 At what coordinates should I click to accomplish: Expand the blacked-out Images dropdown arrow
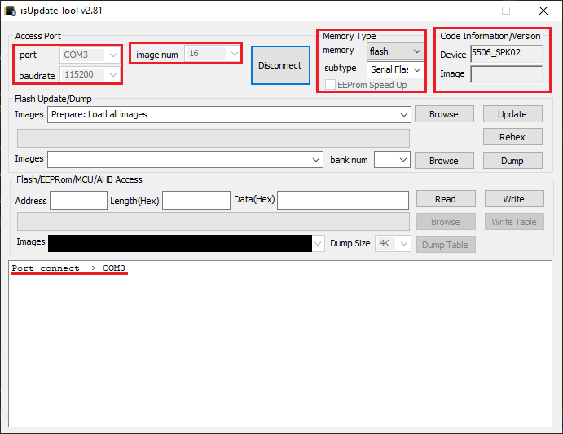pos(318,244)
